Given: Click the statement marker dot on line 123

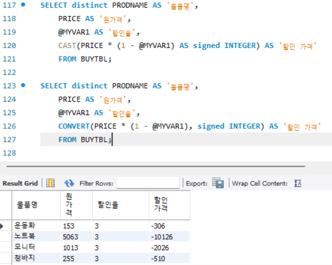Looking at the screenshot, I should (x=24, y=85).
